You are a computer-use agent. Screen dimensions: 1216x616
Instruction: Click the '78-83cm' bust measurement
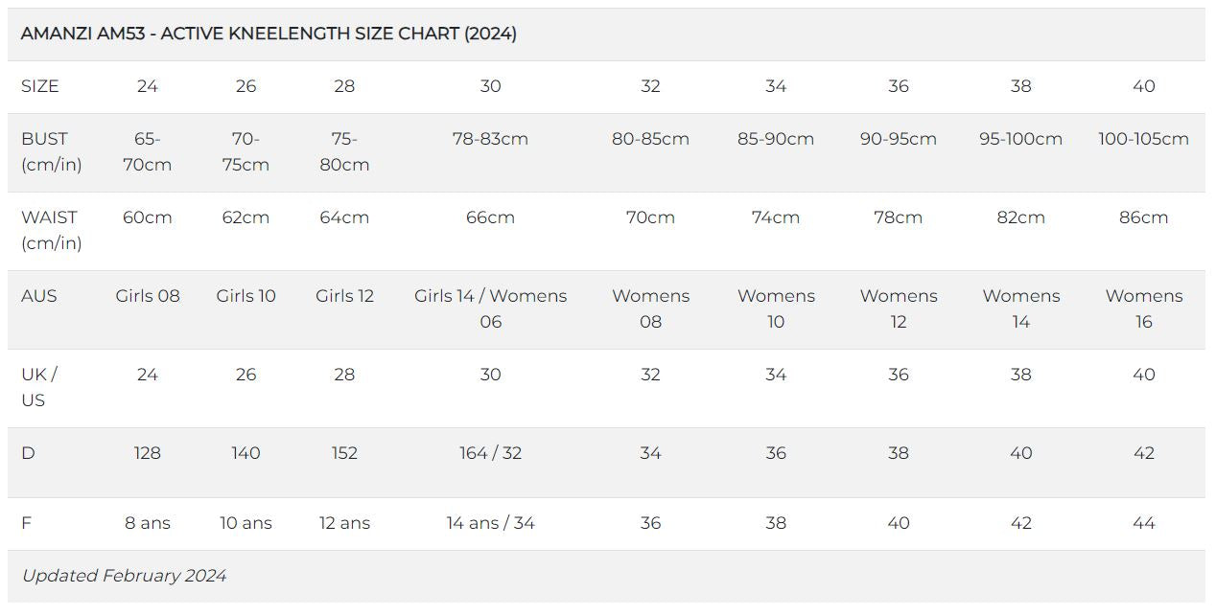coord(490,139)
